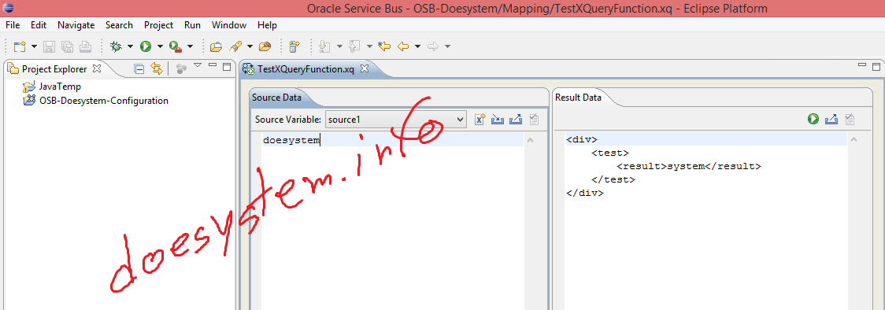
Task: Click the Save toolbar icon
Action: [50, 46]
